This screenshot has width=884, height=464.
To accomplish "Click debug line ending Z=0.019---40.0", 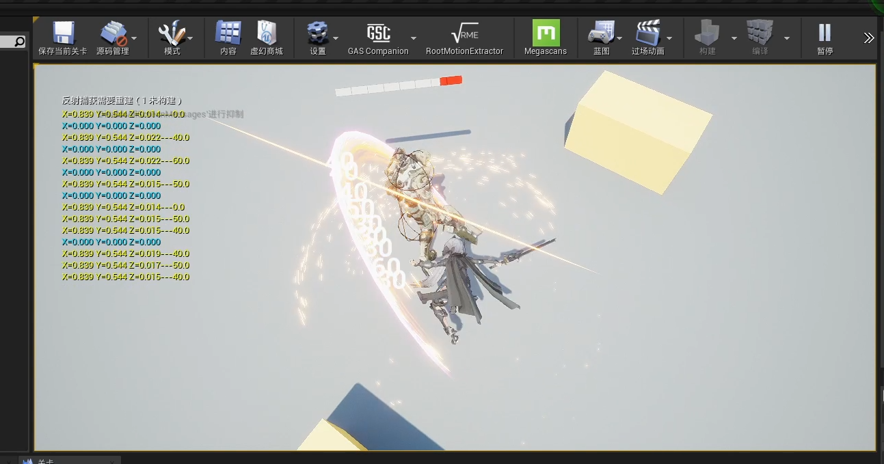I will coord(126,254).
